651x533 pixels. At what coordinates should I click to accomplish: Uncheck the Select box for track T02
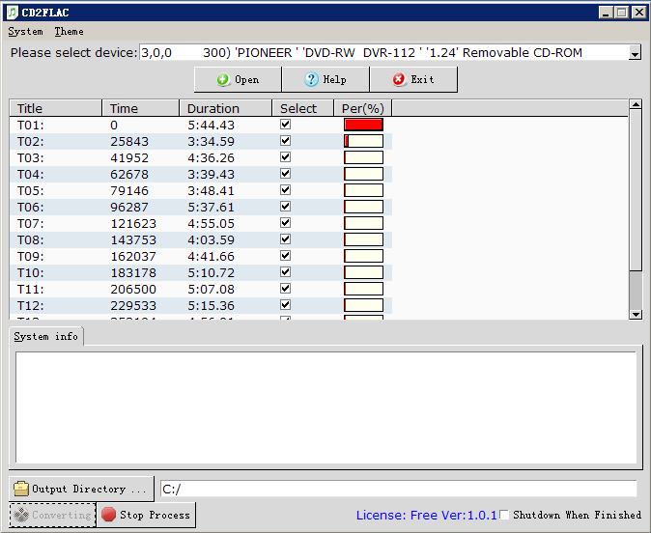tap(285, 141)
